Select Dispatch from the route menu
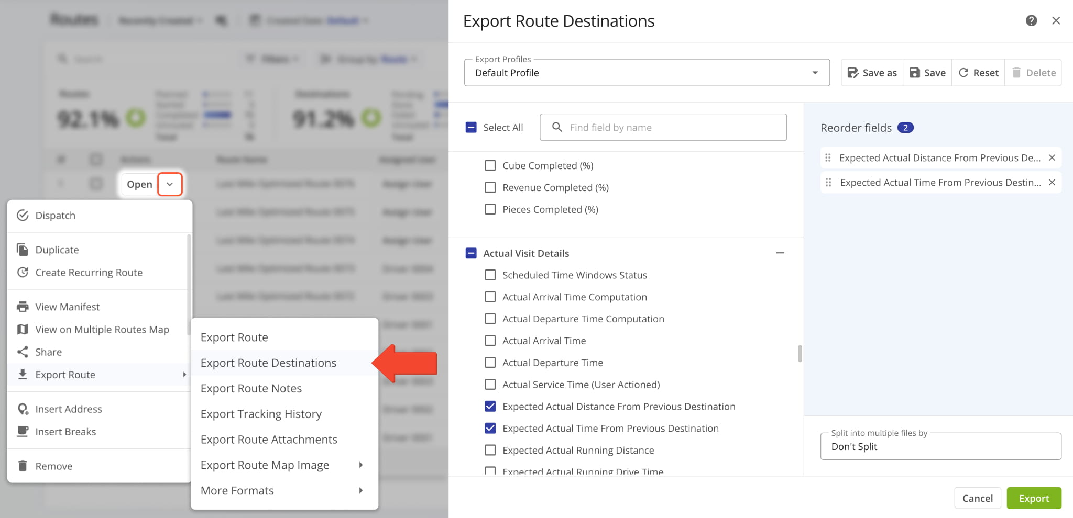Viewport: 1073px width, 518px height. click(100, 216)
